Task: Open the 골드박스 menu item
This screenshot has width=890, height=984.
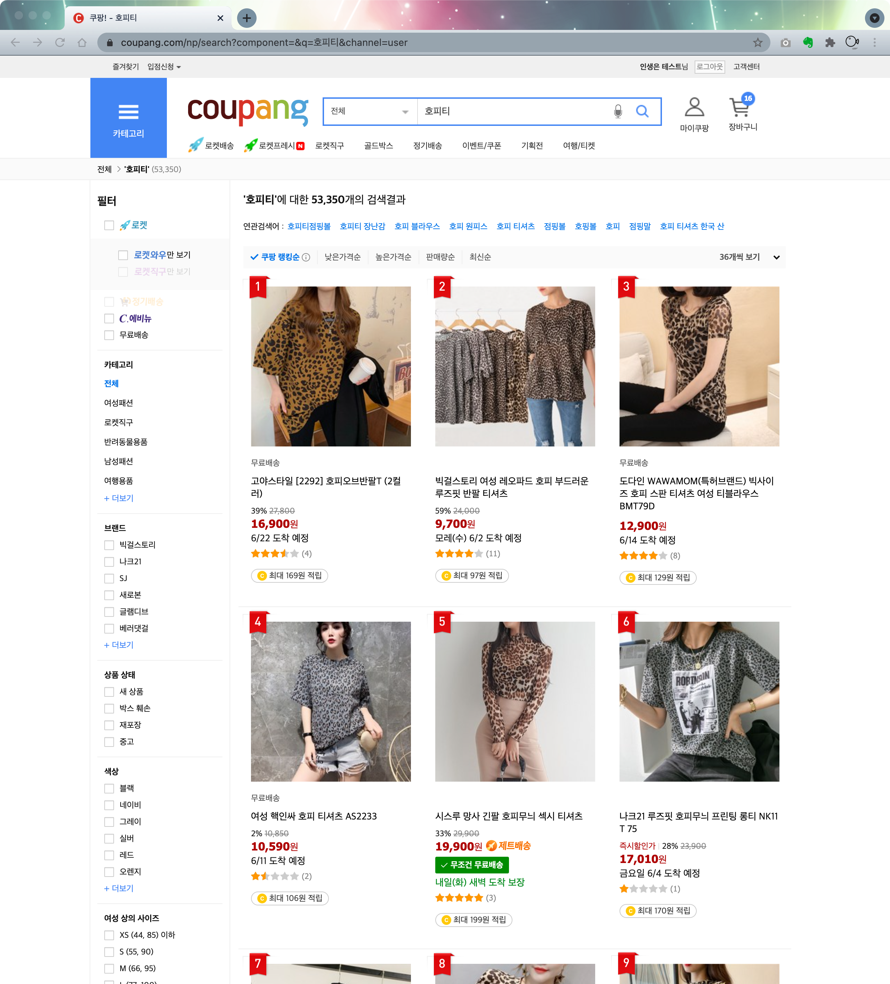Action: [378, 145]
